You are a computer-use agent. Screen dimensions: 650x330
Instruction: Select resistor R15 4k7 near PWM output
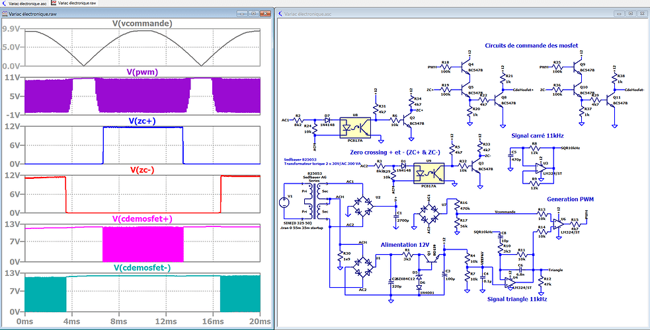(x=575, y=224)
